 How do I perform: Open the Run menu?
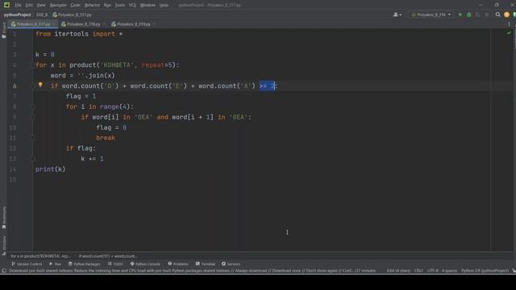coord(107,6)
